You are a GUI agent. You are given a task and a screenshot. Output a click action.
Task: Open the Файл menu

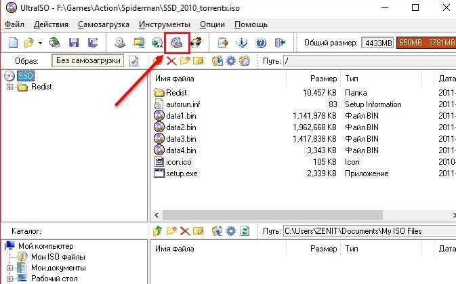14,24
